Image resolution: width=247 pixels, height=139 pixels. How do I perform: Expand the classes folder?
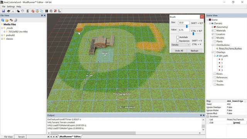2,39
